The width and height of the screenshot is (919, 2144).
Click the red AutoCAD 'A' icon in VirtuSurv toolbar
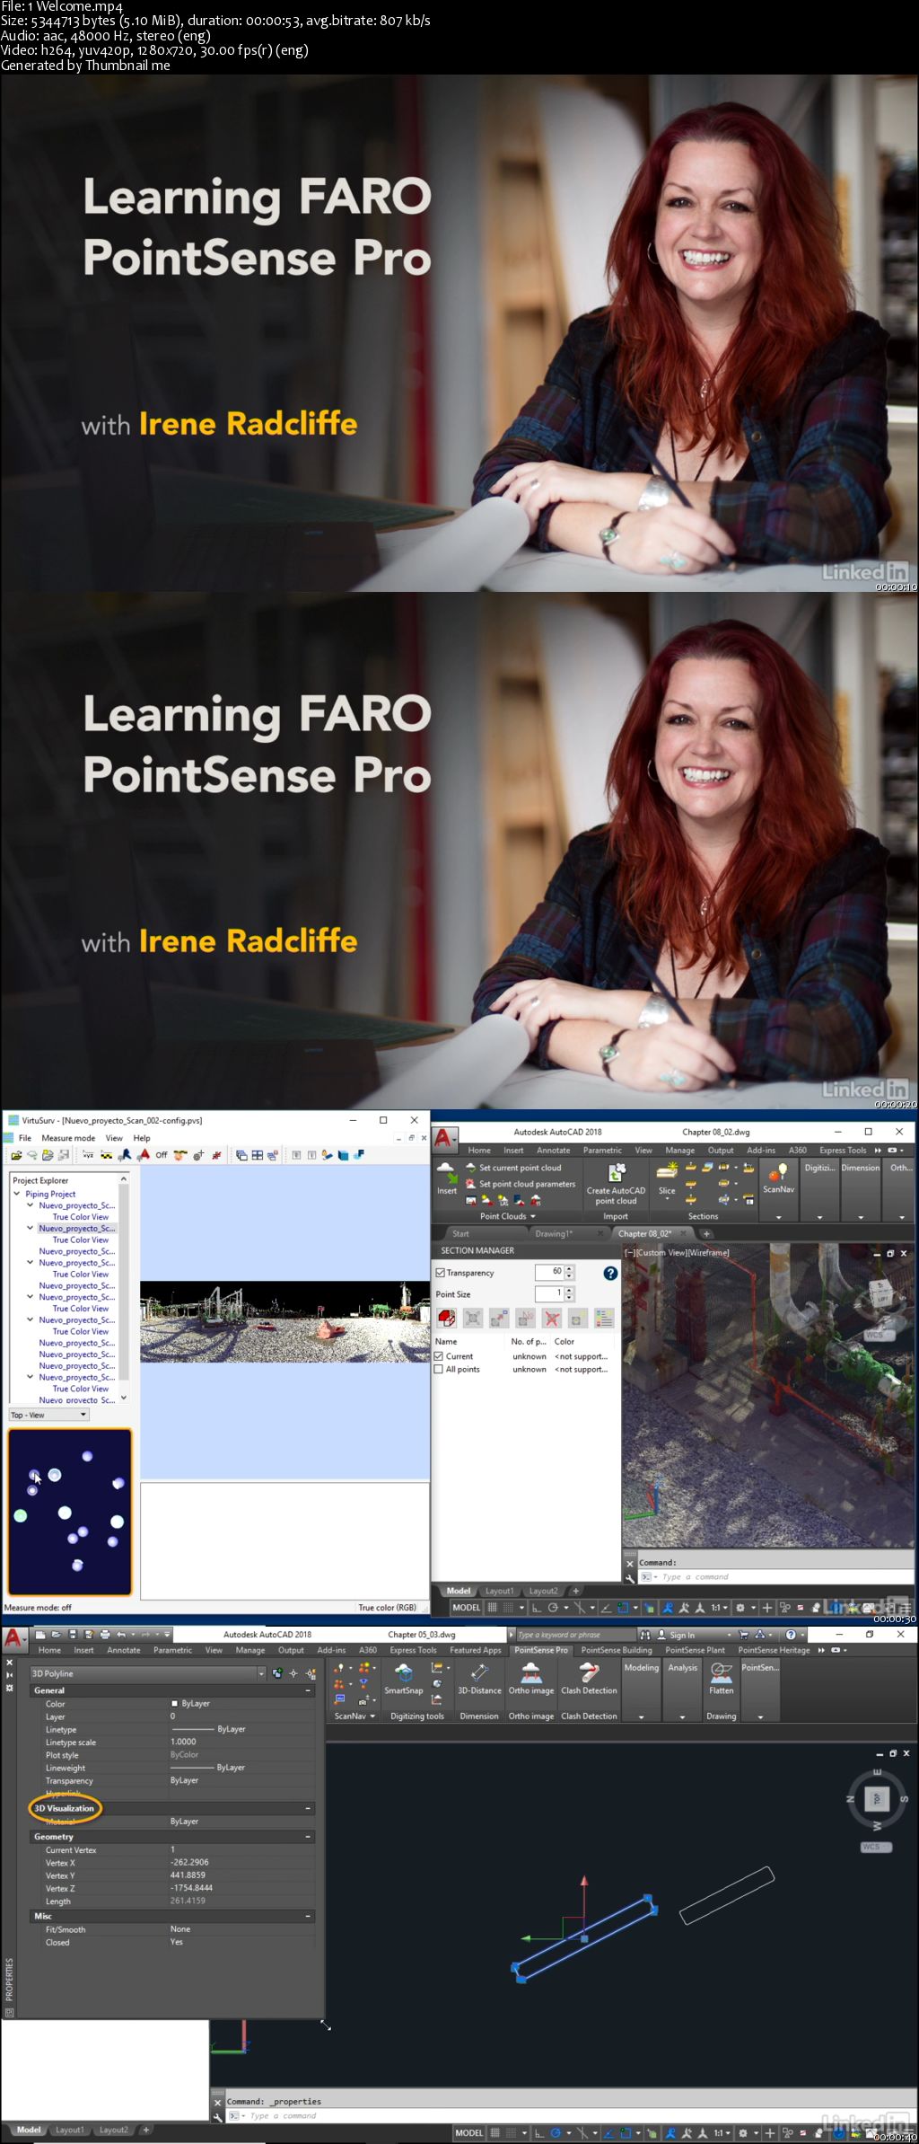(x=144, y=1155)
